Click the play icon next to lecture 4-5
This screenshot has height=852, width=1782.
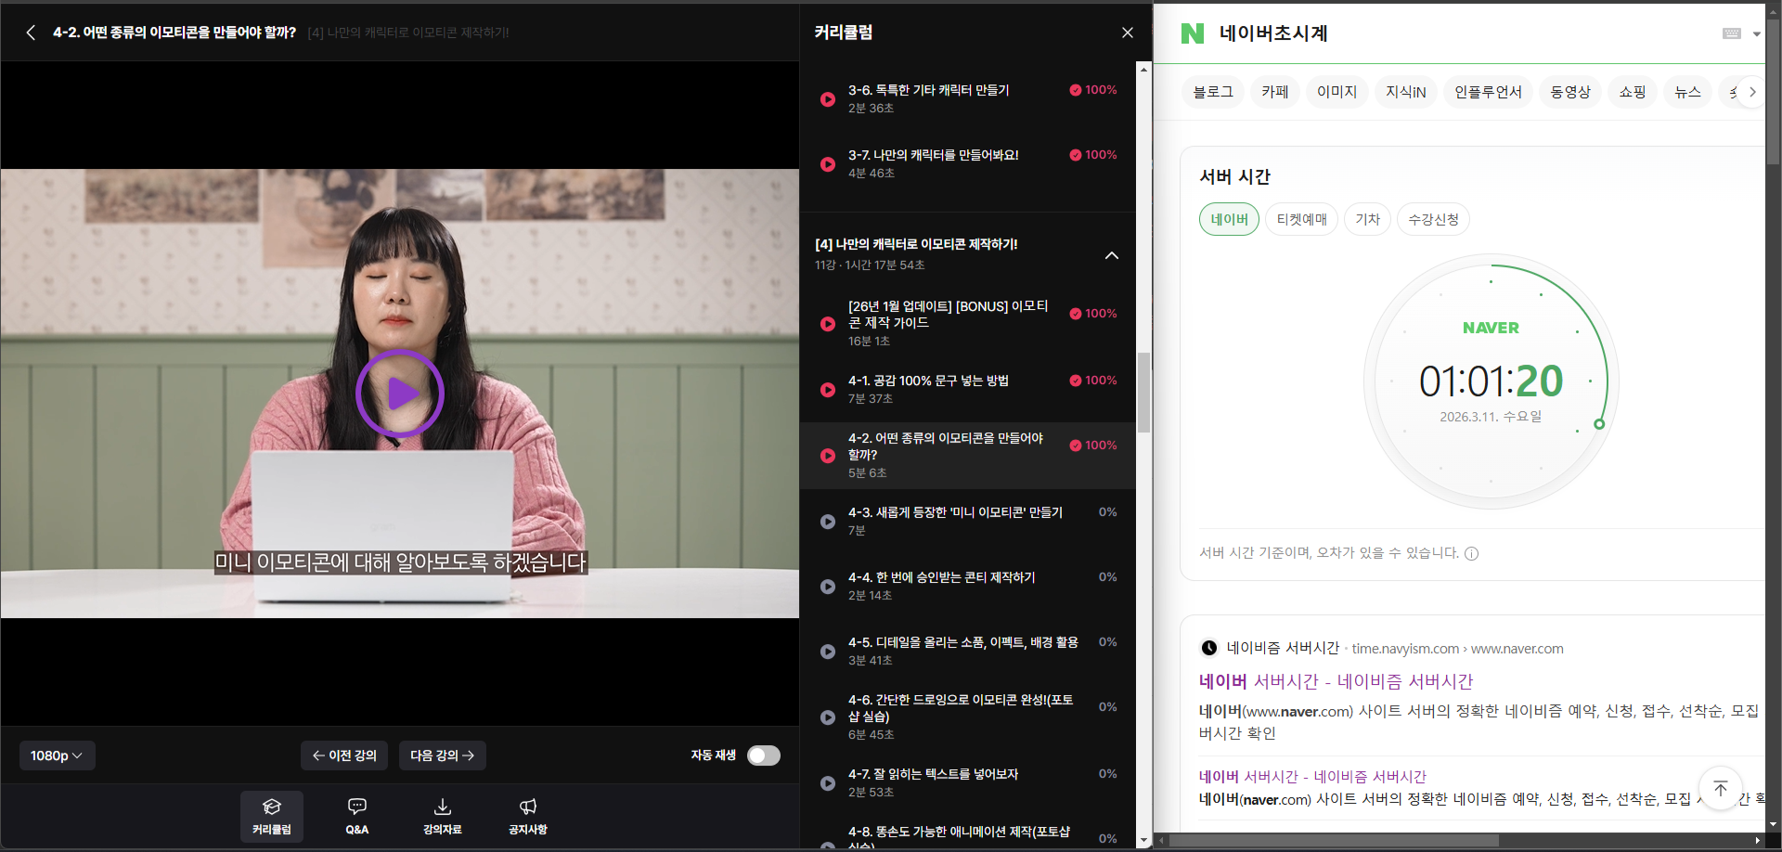[828, 652]
